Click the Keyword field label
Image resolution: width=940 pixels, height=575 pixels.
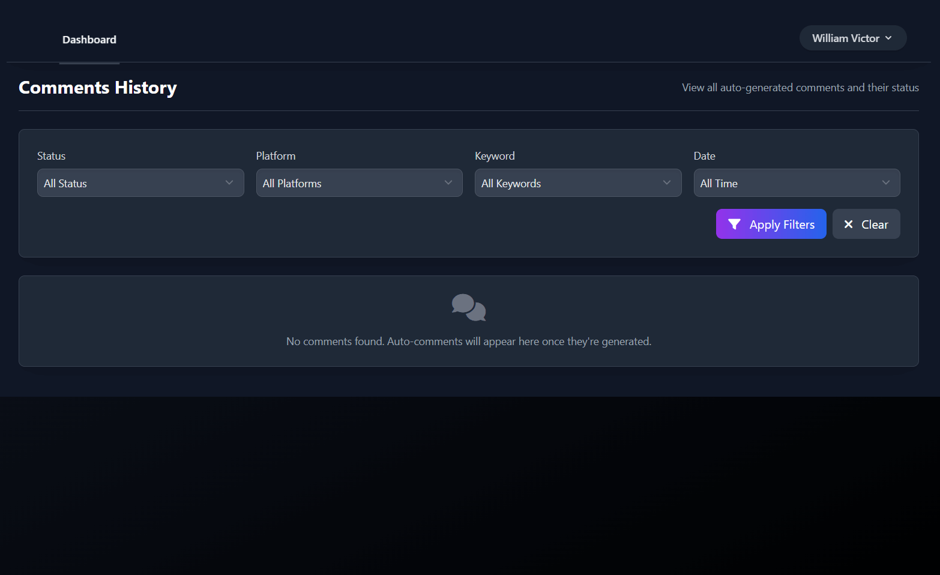coord(495,156)
